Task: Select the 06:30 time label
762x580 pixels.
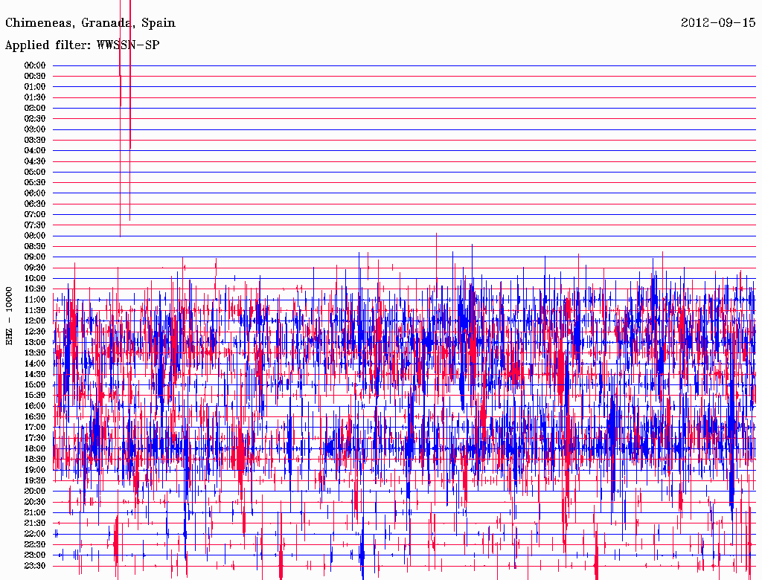Action: coord(35,204)
